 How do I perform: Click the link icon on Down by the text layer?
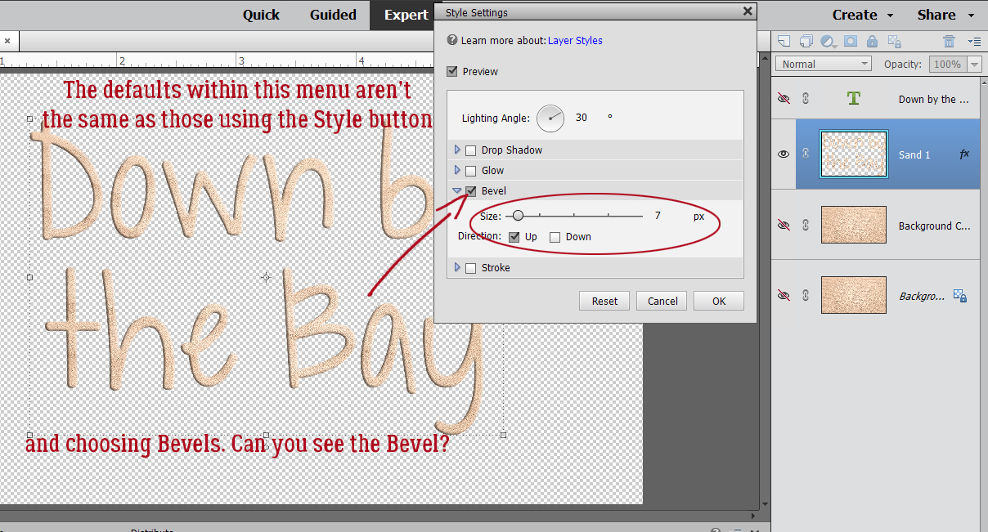(806, 98)
